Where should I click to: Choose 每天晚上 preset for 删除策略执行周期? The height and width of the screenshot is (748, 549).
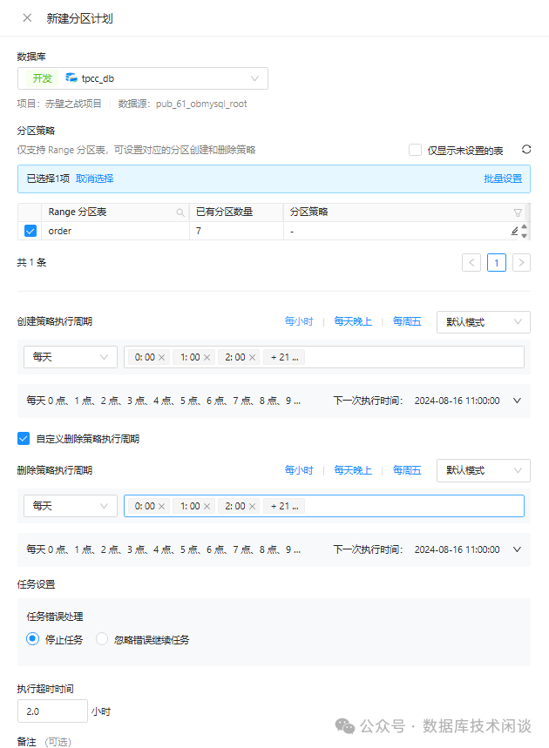(353, 470)
